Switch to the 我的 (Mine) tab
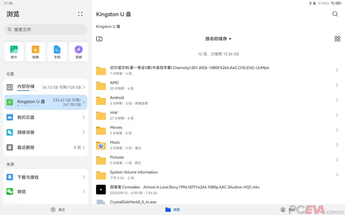Viewport: 345px width, 215px height. (288, 209)
